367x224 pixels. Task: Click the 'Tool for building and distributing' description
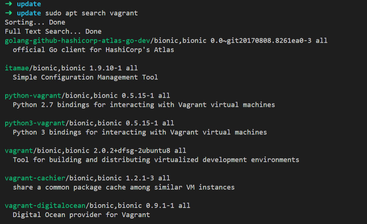pos(156,160)
